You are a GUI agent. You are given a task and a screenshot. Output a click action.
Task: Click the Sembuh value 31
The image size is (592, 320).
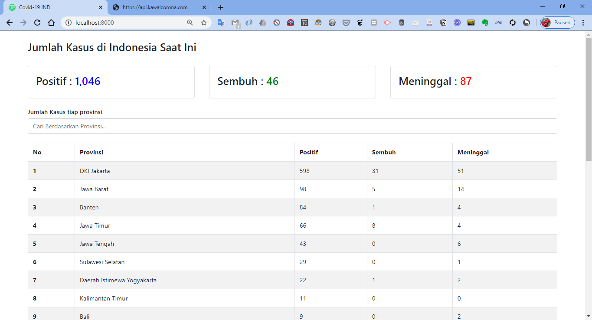click(375, 171)
